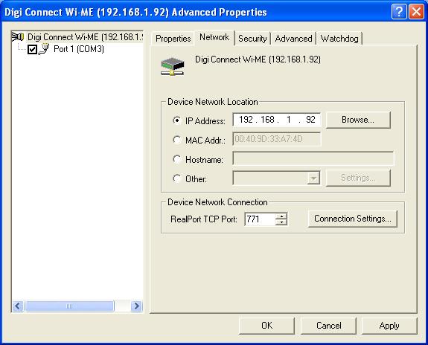Select the MAC Addr. radio button
Viewport: 428px width, 345px height.
pos(177,140)
